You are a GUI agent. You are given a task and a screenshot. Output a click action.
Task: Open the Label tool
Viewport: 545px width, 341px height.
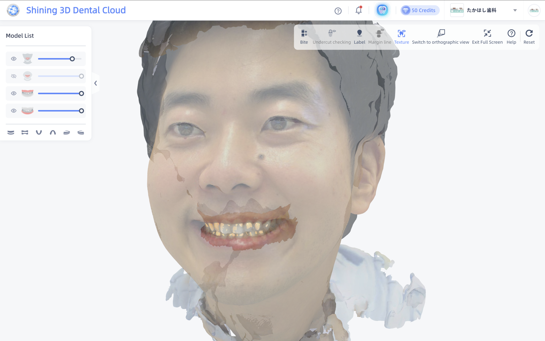[x=359, y=34]
